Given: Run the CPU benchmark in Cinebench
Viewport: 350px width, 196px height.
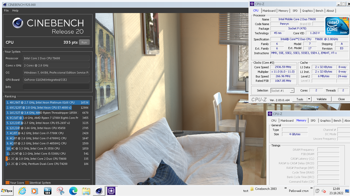Looking at the screenshot, I should (84, 42).
